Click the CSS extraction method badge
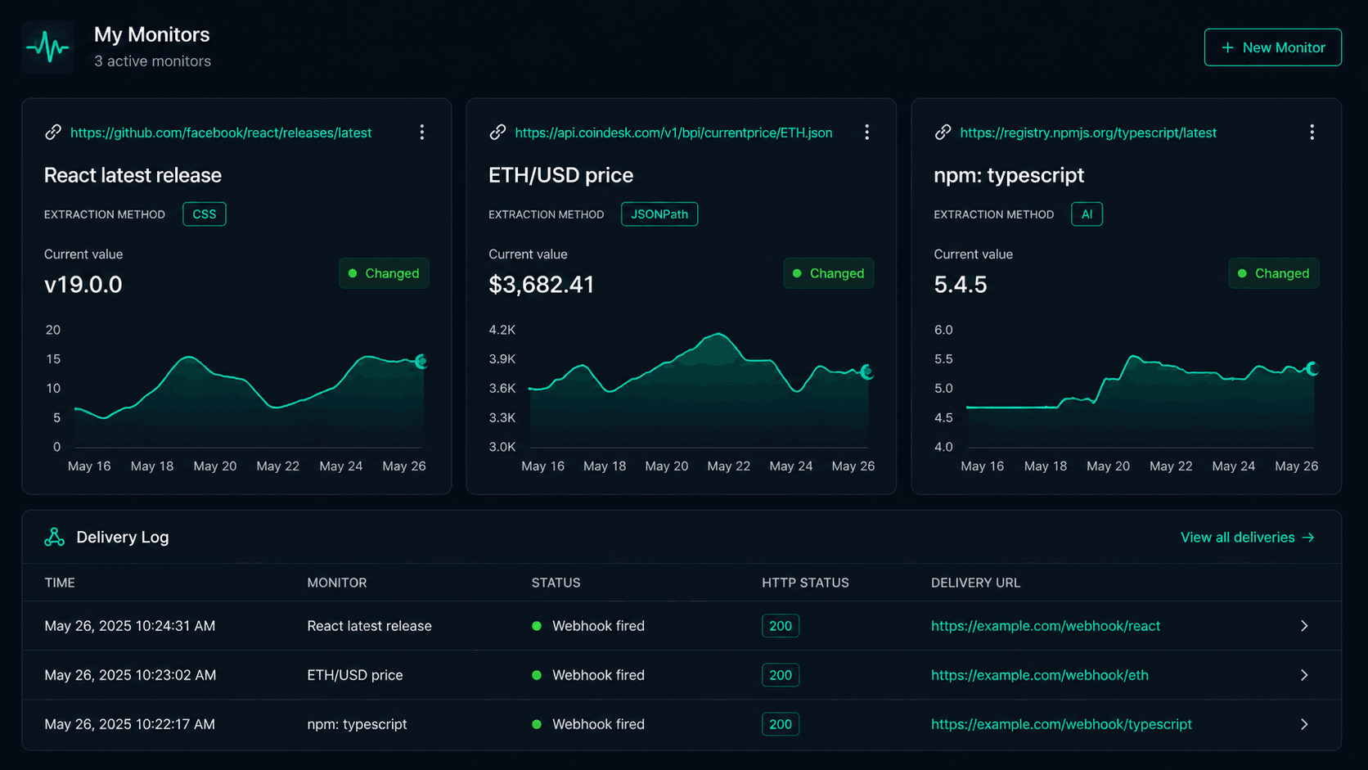 pyautogui.click(x=205, y=214)
